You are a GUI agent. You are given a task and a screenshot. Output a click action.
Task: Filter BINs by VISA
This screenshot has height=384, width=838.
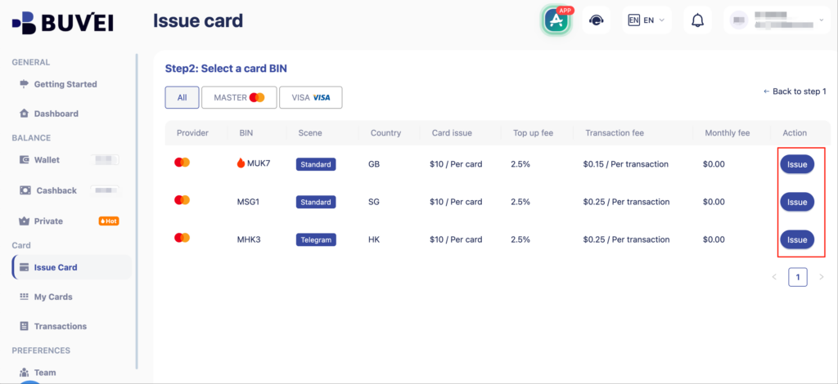pos(310,98)
